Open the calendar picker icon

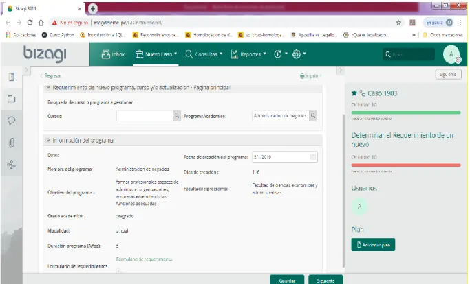(x=312, y=157)
